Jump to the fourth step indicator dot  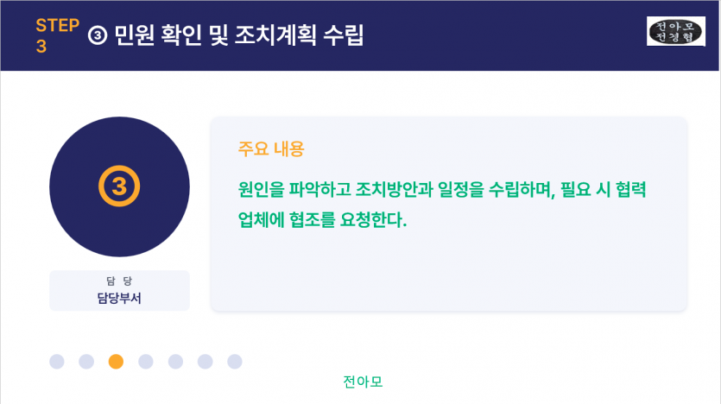[146, 362]
